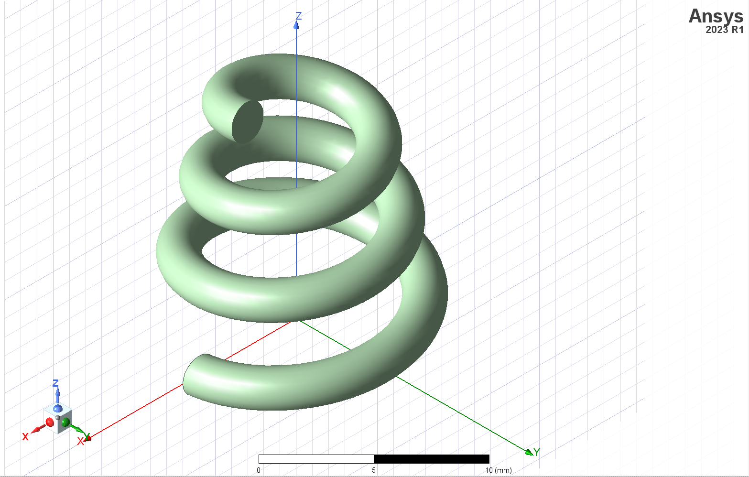Click the blue sphere atop the orientation cube
749x477 pixels.
click(x=58, y=409)
